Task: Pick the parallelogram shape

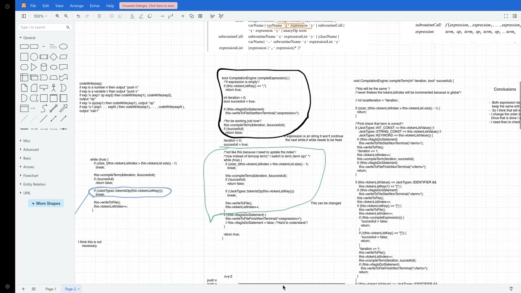Action: pos(63,57)
